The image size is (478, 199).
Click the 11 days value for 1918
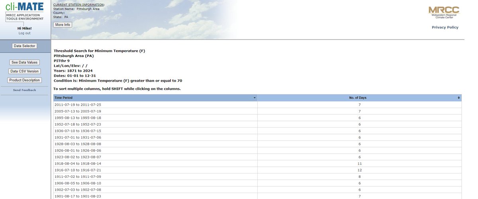coord(360,164)
